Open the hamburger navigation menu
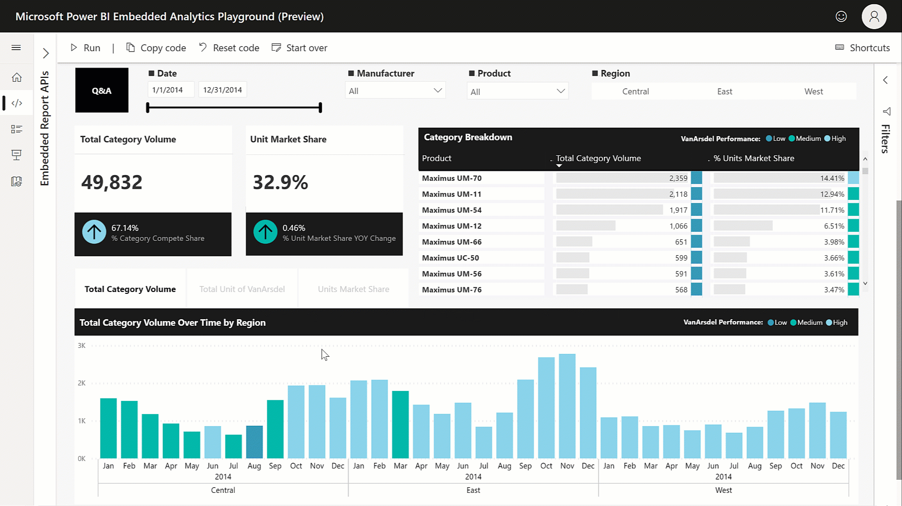 click(x=16, y=47)
